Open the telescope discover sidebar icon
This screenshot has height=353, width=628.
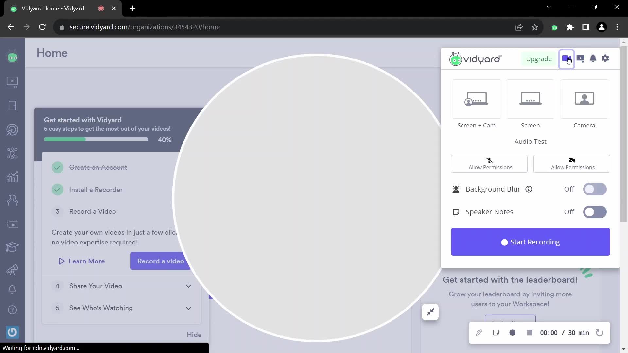coord(12,270)
